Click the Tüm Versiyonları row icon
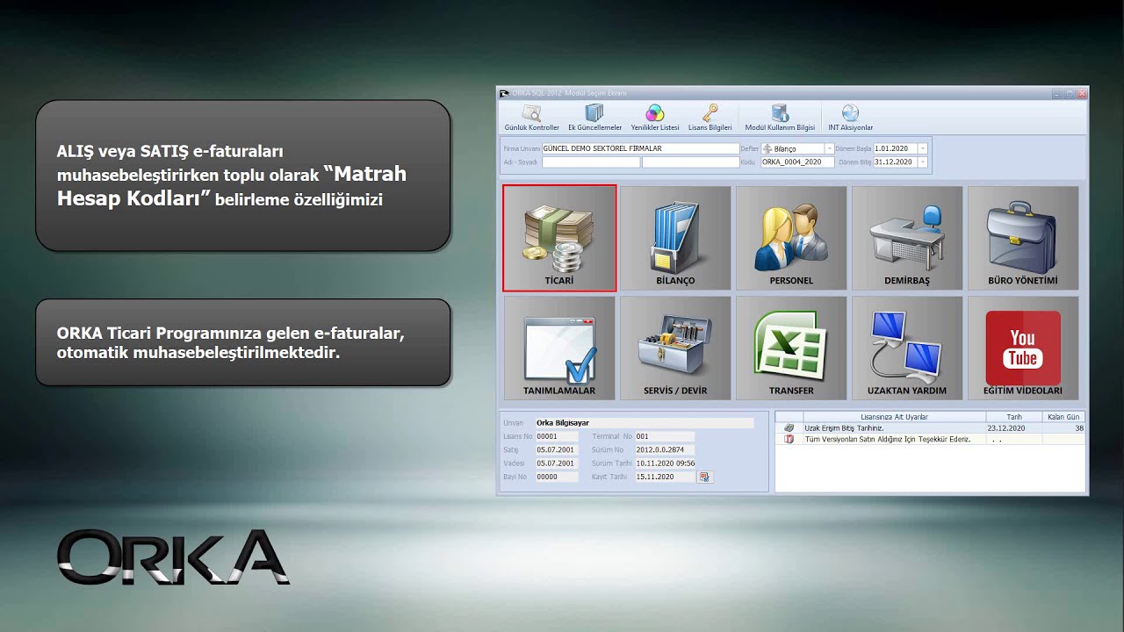1124x632 pixels. (x=789, y=439)
